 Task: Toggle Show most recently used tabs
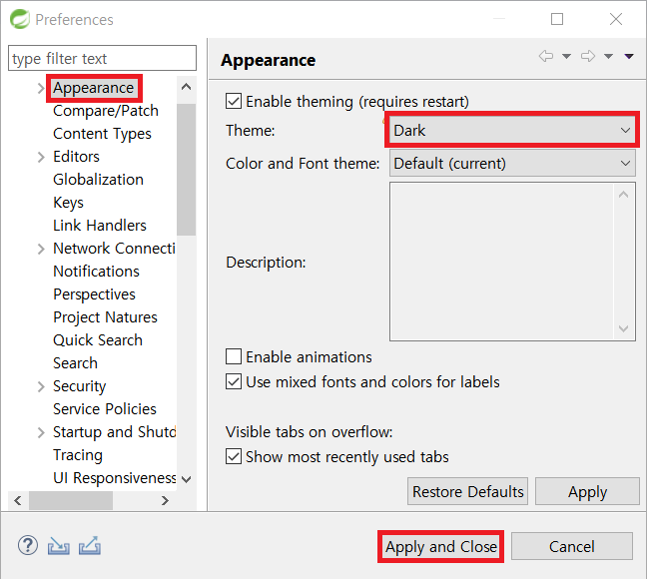point(234,456)
